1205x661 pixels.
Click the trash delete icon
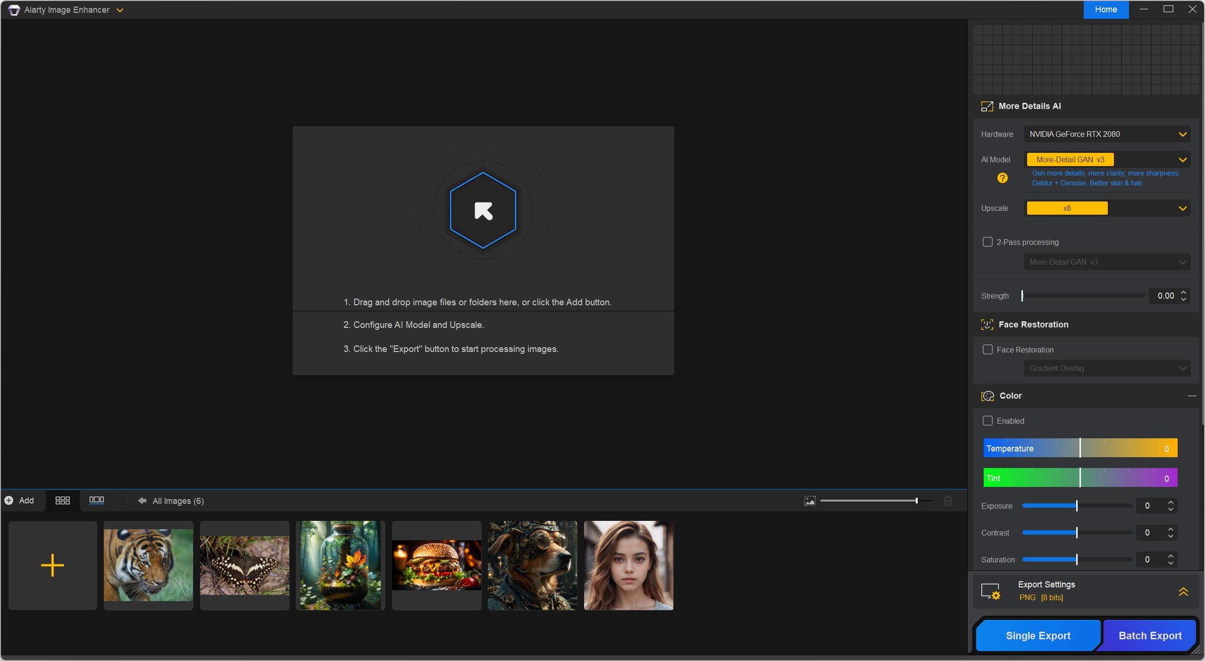point(948,501)
